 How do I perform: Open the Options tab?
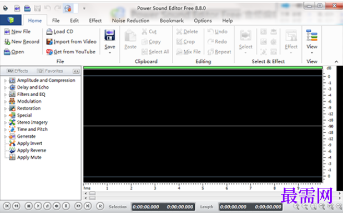point(203,21)
